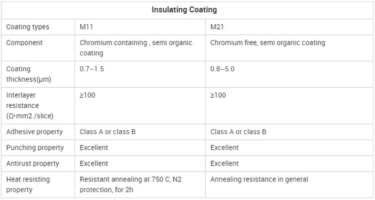Click the 0.7~1.5 thickness value
This screenshot has height=200, width=375.
[92, 69]
